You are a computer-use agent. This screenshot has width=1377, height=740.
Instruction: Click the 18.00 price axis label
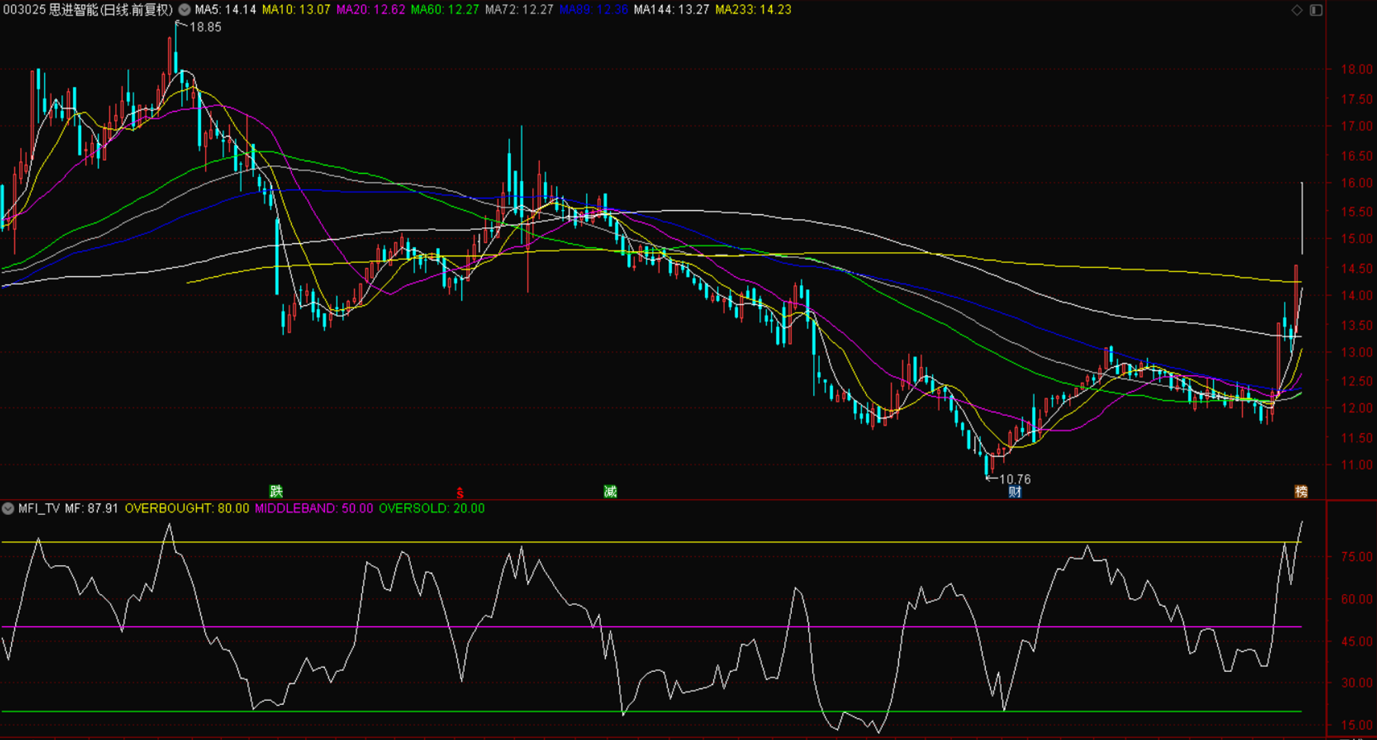pos(1356,70)
